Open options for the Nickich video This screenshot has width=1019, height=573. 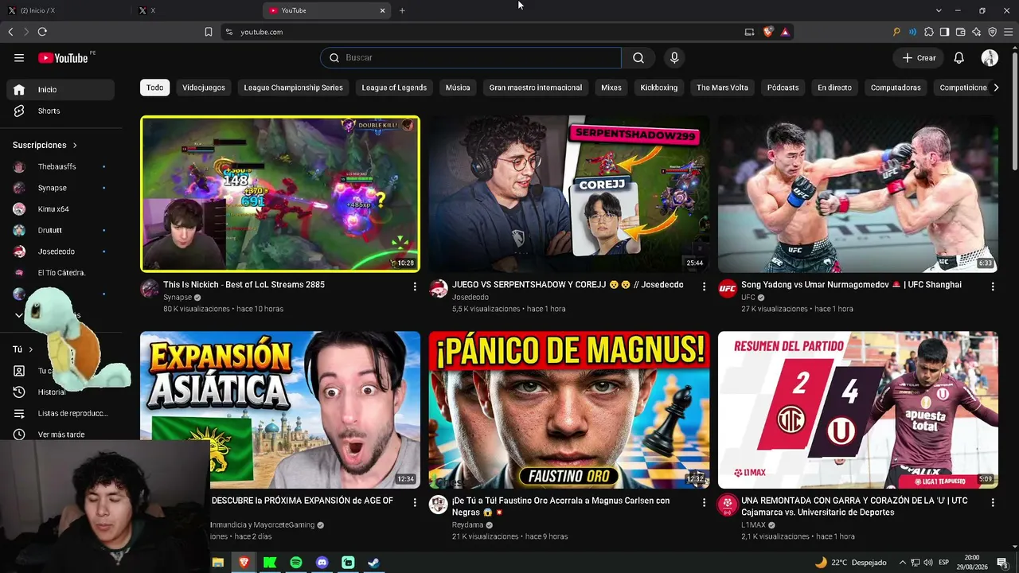pyautogui.click(x=415, y=286)
